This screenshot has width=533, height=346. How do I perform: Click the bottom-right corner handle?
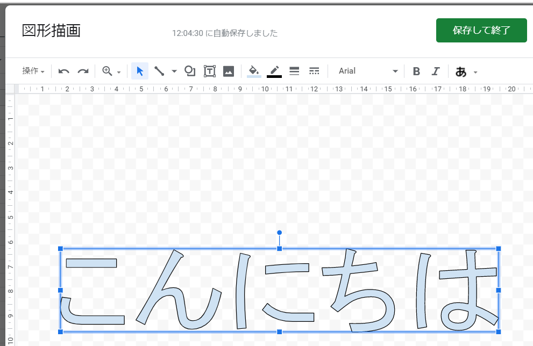pos(499,331)
